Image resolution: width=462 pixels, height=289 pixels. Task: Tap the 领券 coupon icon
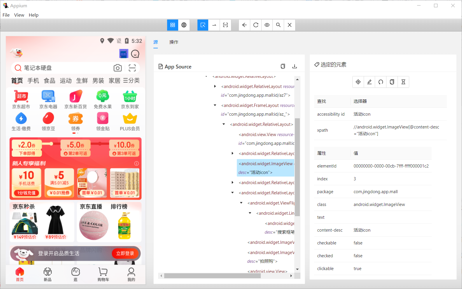pos(76,122)
